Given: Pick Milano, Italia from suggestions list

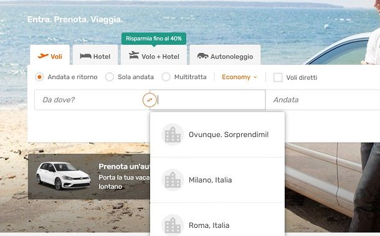Looking at the screenshot, I should [217, 180].
